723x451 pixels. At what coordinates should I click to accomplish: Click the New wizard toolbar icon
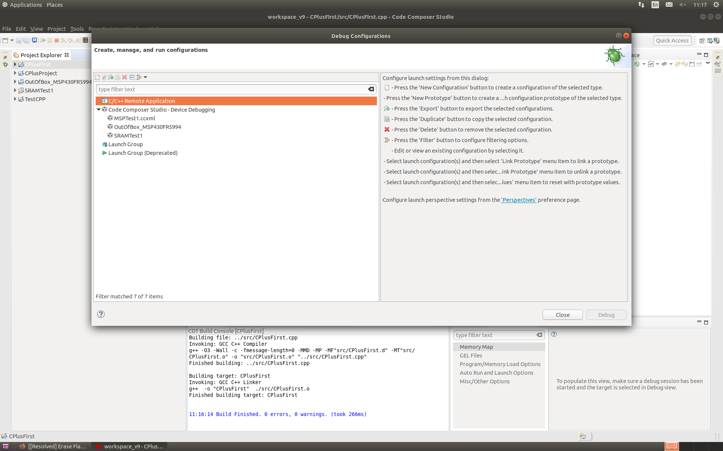point(5,40)
